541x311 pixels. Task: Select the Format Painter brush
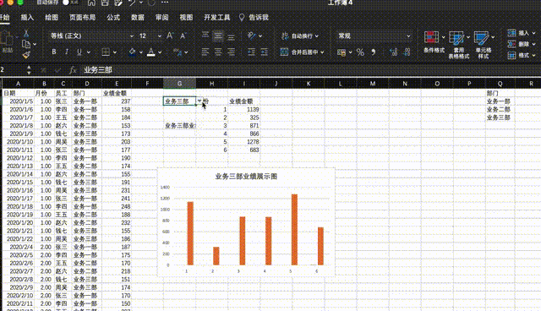click(x=26, y=54)
